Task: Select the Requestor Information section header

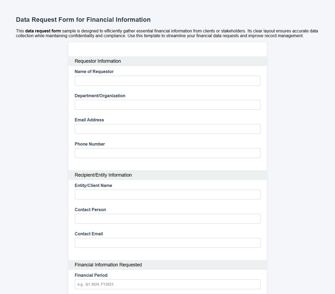Action: [x=98, y=61]
